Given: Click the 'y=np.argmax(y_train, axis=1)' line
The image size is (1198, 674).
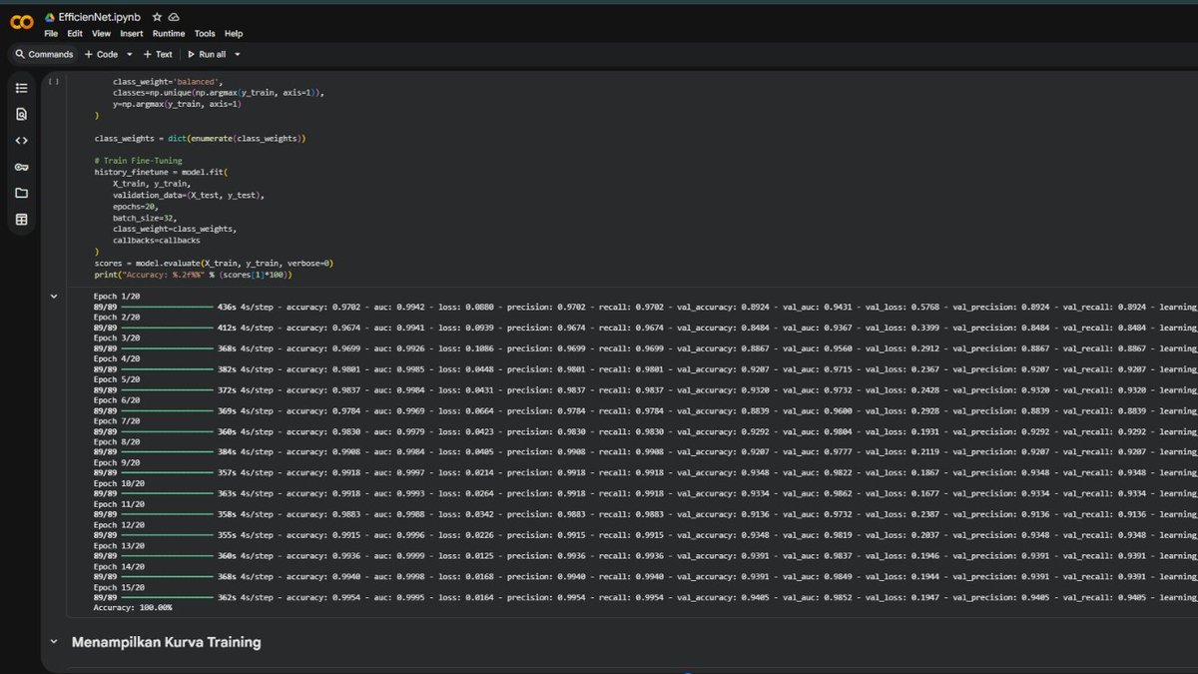Looking at the screenshot, I should pyautogui.click(x=177, y=104).
